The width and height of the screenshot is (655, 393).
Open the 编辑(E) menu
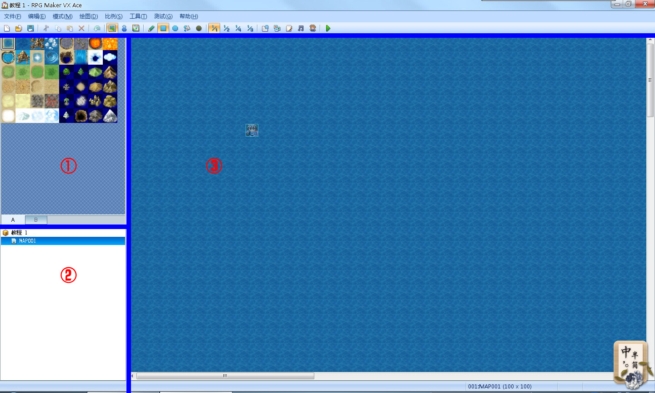[37, 16]
